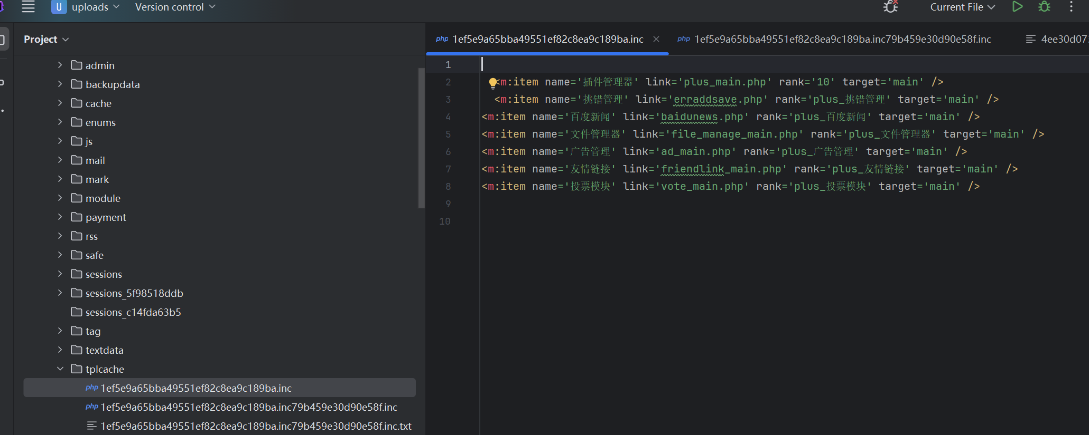Click the Project panel vertical scrollbar
Viewport: 1089px width, 435px height.
421,138
